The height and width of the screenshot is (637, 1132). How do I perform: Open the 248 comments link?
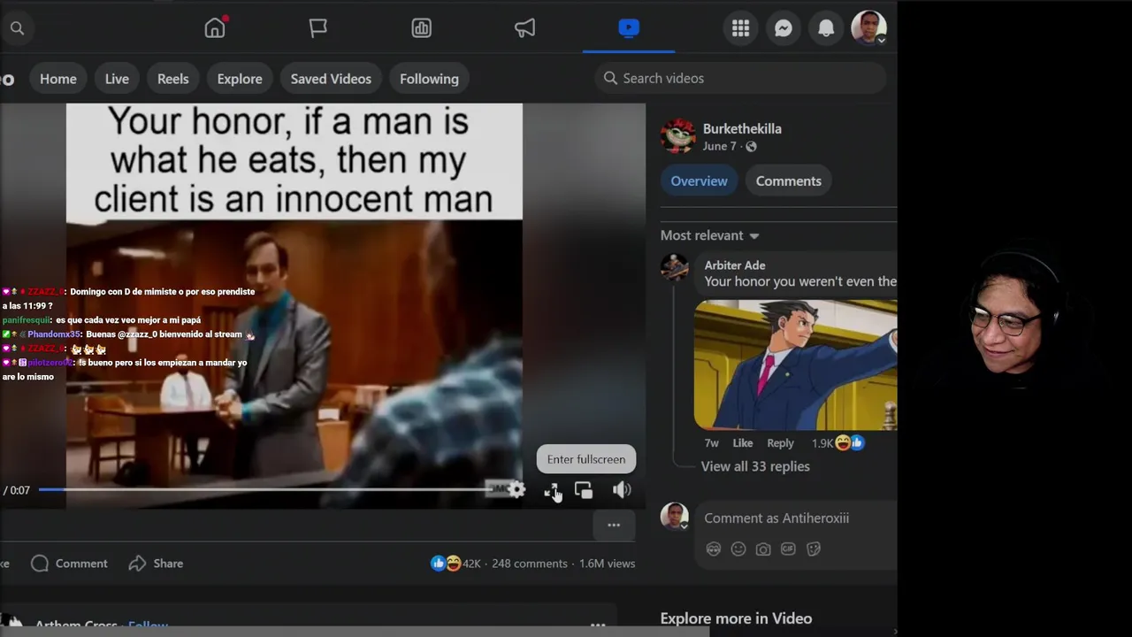pos(530,564)
